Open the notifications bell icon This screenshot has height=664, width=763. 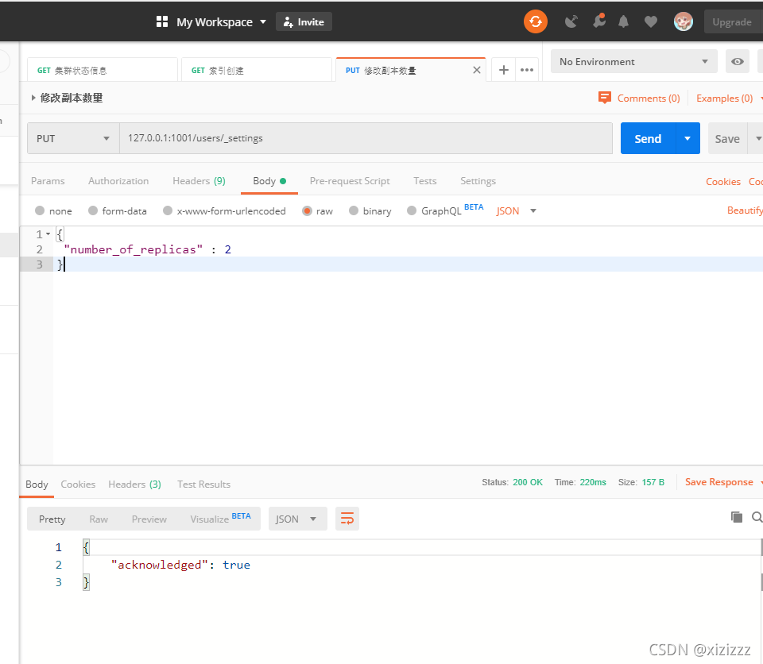tap(623, 22)
